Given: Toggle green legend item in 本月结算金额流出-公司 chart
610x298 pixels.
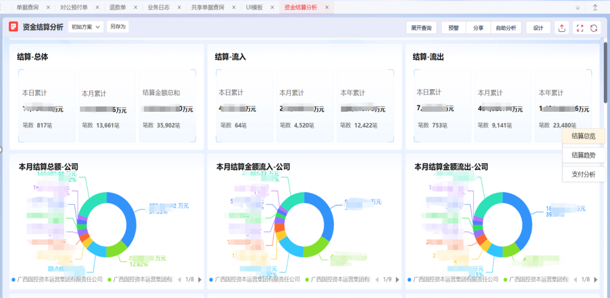Looking at the screenshot, I should [535, 279].
